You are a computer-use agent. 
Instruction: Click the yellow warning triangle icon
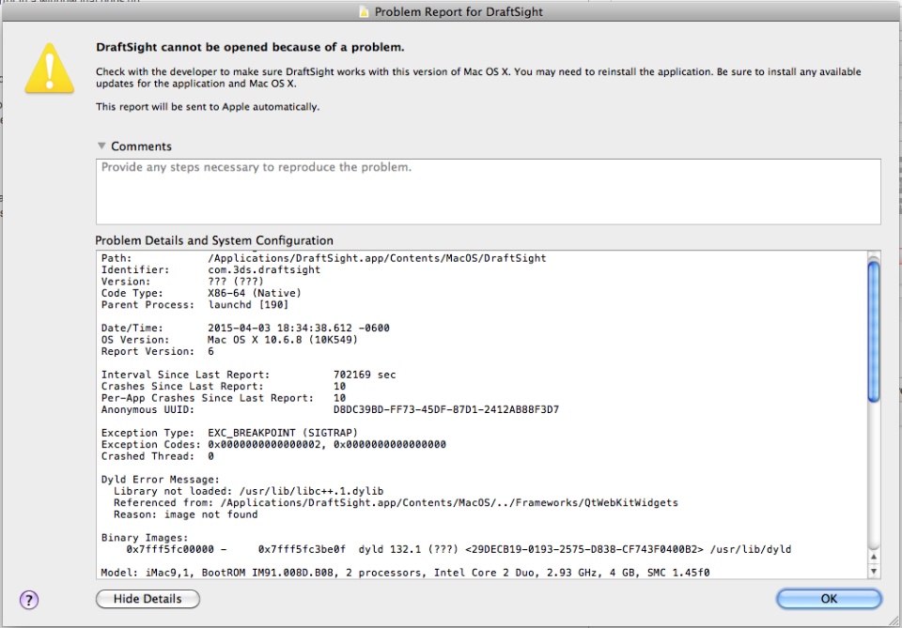coord(48,67)
